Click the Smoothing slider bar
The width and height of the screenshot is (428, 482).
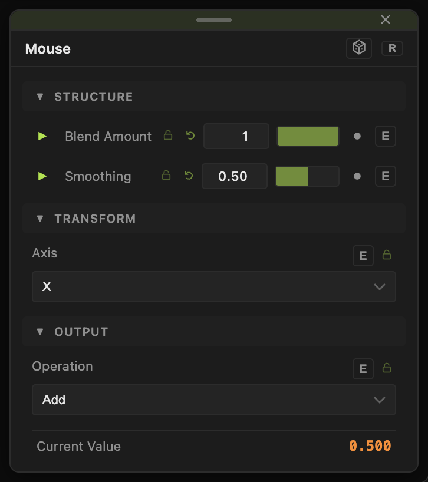coord(307,176)
